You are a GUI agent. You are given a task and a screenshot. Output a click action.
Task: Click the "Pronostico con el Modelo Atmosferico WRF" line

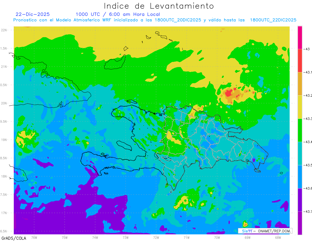[x=155, y=20]
